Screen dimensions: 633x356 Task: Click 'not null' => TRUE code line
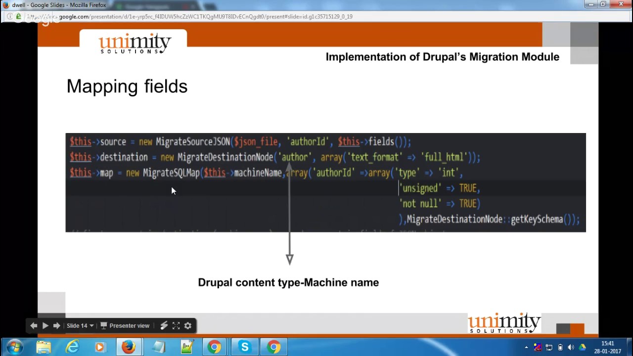(x=440, y=204)
